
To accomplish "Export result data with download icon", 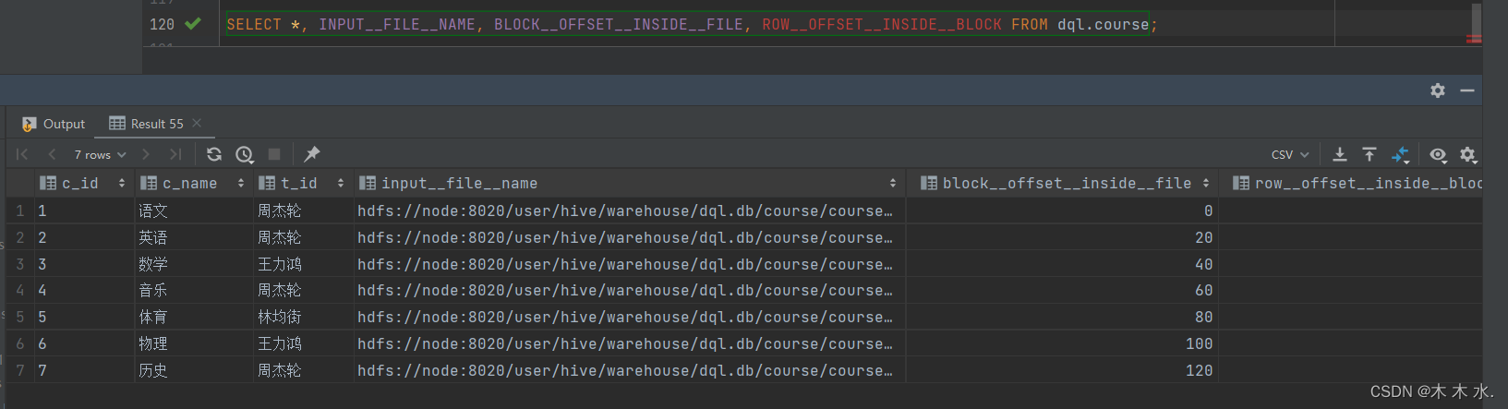I will [1340, 154].
